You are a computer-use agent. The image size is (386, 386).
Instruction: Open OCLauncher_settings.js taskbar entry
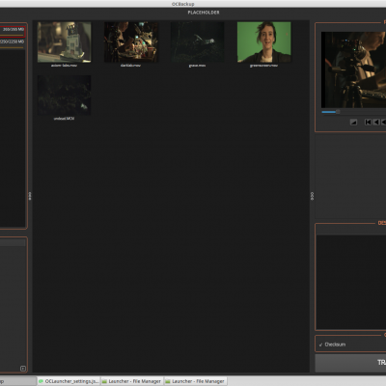tap(69, 381)
